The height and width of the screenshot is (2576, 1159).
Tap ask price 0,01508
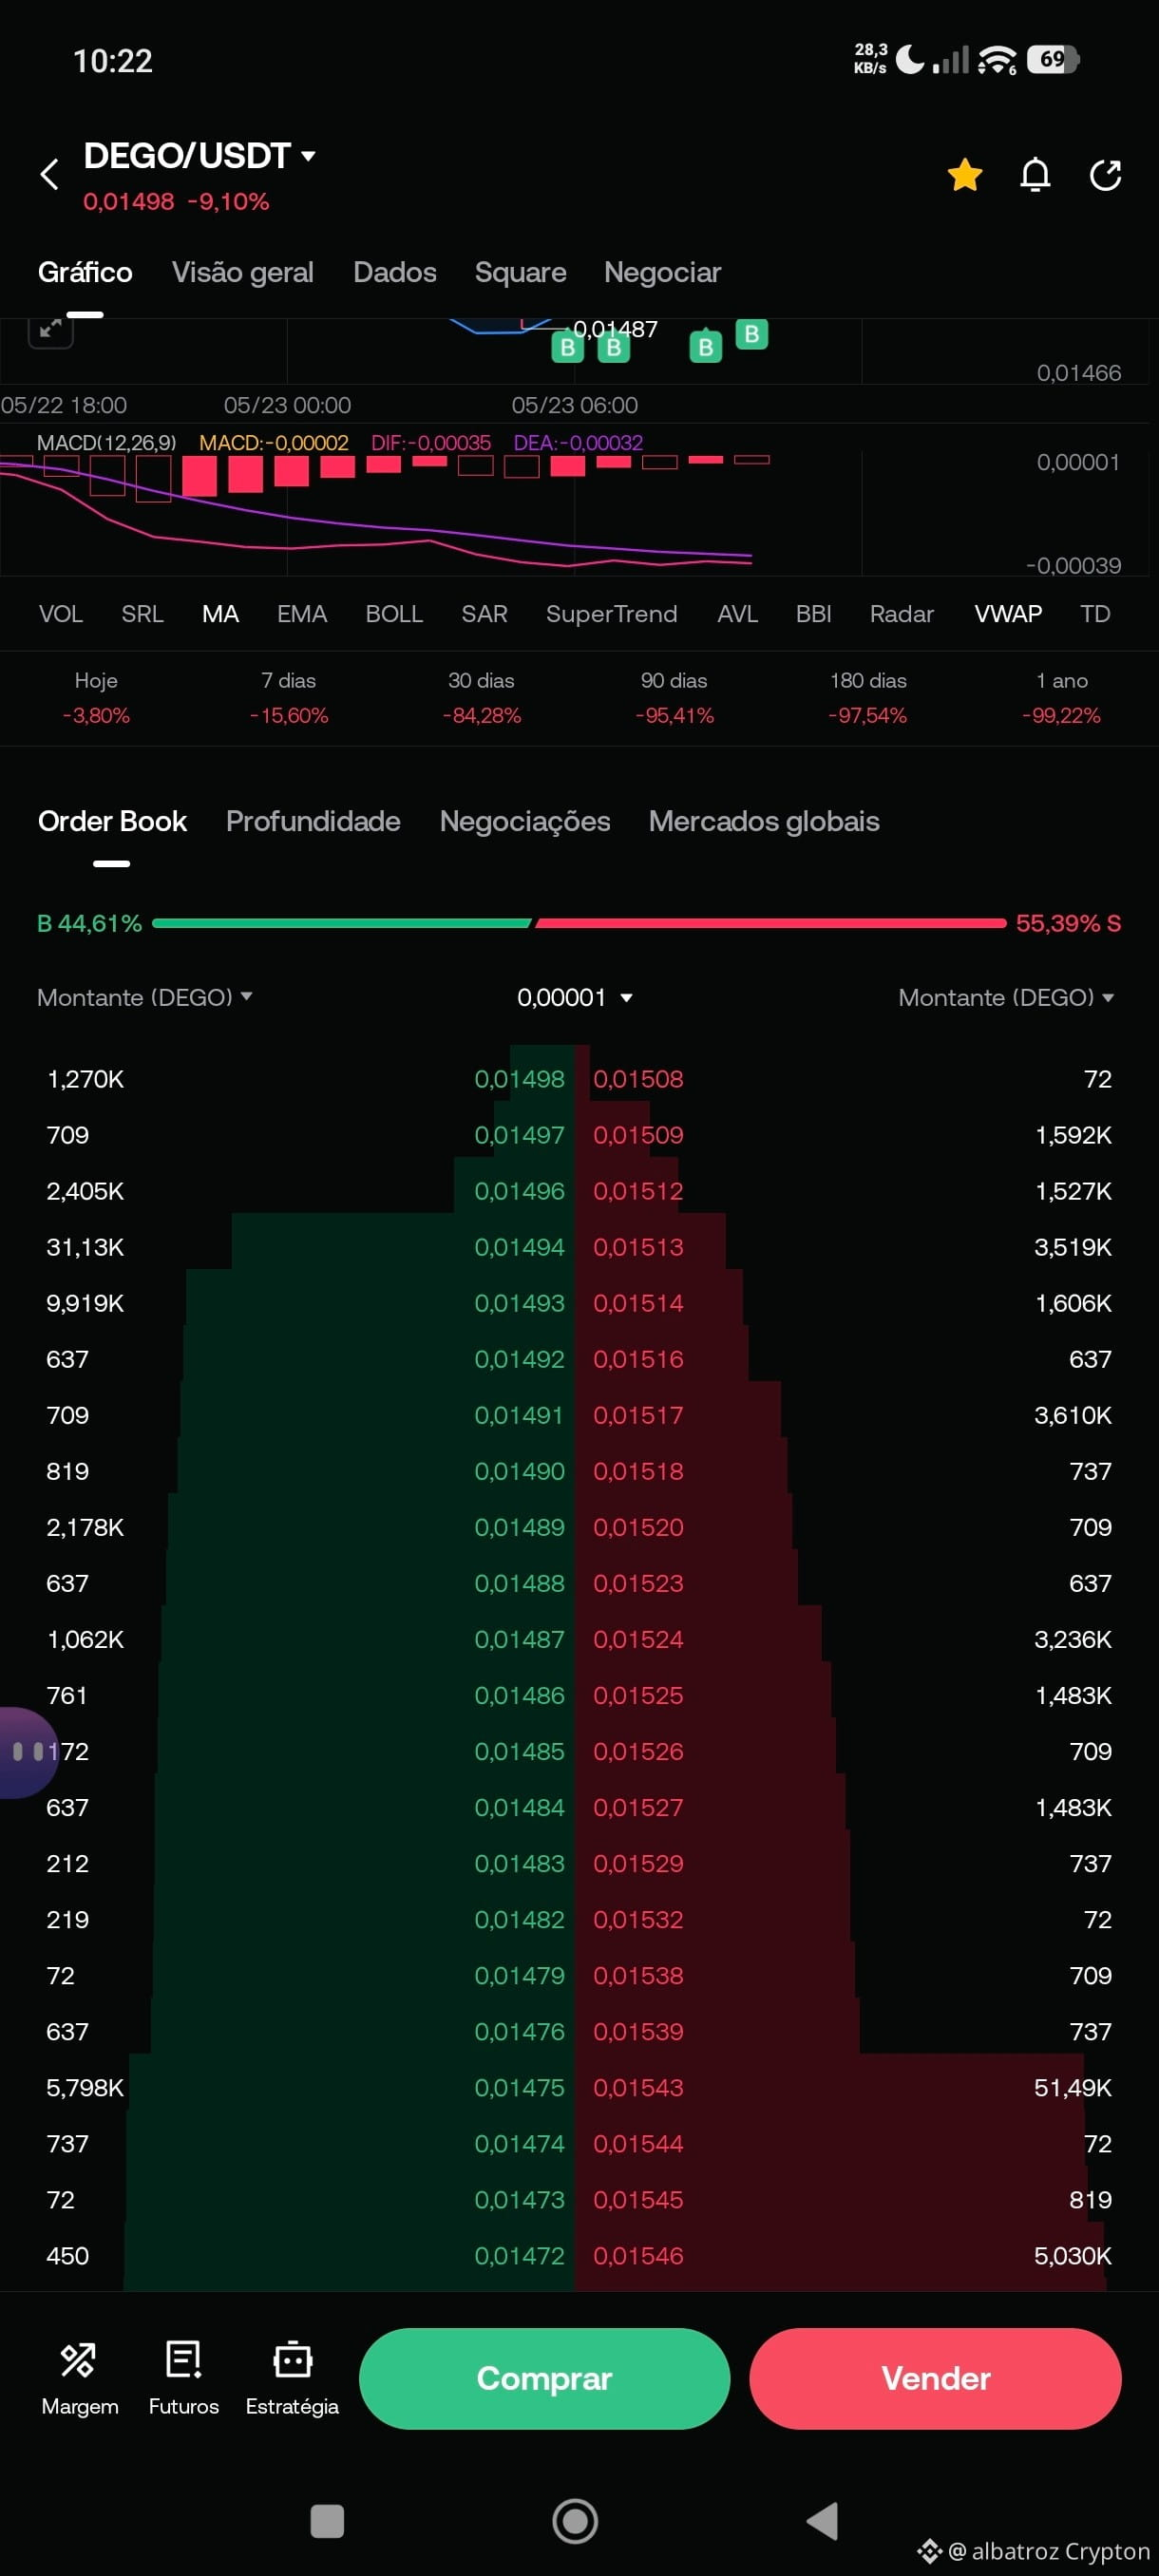click(x=638, y=1079)
